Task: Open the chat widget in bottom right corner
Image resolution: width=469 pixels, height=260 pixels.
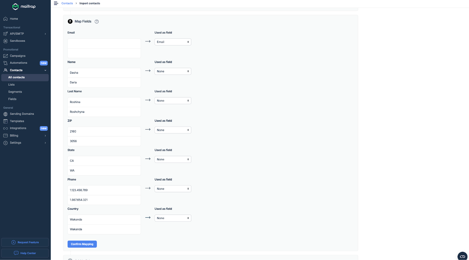Action: point(463,256)
